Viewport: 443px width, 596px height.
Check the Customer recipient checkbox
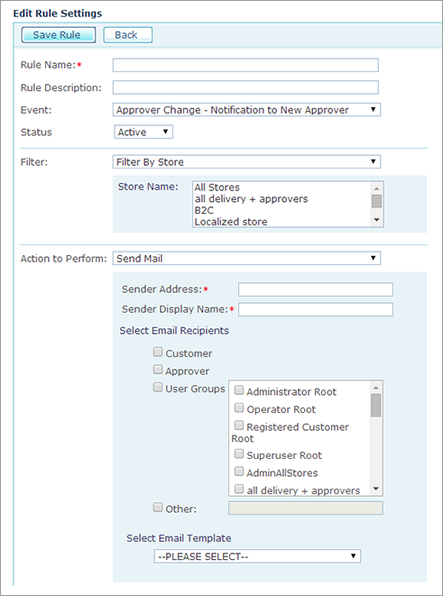click(x=158, y=352)
